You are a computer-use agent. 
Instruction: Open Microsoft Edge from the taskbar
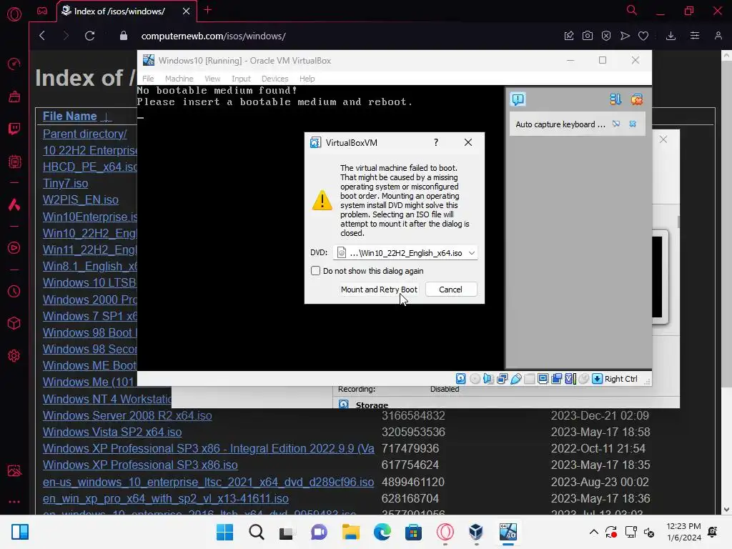tap(382, 532)
